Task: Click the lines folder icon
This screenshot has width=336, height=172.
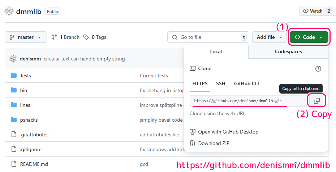Action: pos(14,105)
